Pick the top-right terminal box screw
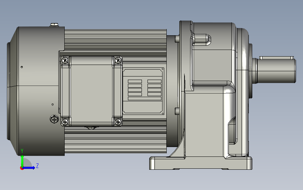303x190 pixels. pyautogui.click(x=118, y=60)
